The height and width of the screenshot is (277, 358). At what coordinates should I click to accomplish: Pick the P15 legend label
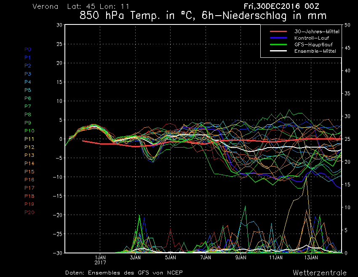(29, 172)
